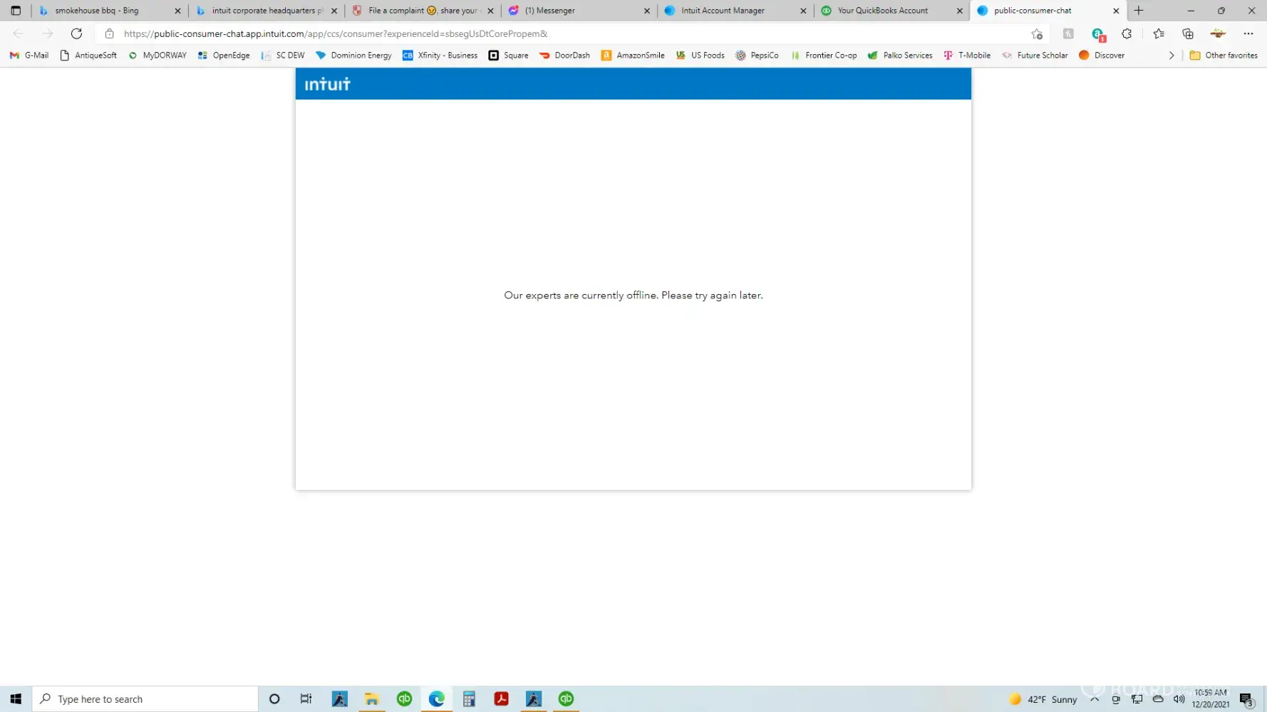This screenshot has height=712, width=1267.
Task: Open the Square bookmark
Action: [x=508, y=56]
